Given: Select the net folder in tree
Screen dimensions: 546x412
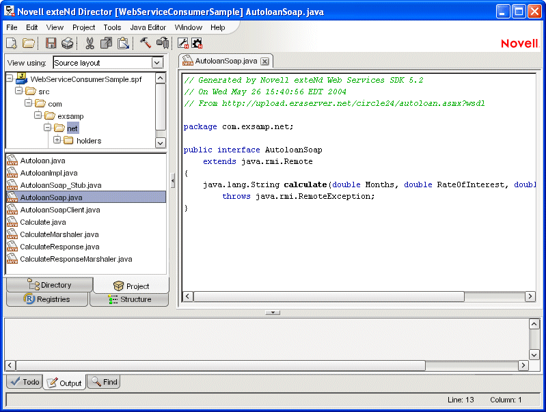Looking at the screenshot, I should 72,128.
